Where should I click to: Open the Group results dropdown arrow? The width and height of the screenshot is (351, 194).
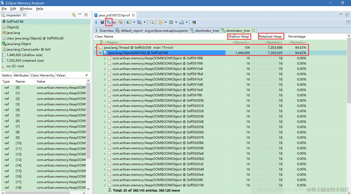[165, 22]
